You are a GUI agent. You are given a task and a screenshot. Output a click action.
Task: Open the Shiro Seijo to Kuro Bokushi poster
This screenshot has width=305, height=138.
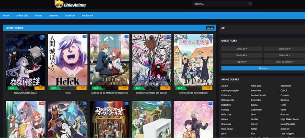click(x=193, y=62)
